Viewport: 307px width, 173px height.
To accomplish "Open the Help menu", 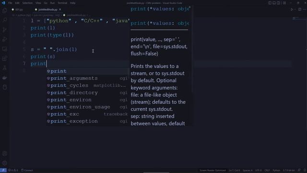I will (x=72, y=3).
